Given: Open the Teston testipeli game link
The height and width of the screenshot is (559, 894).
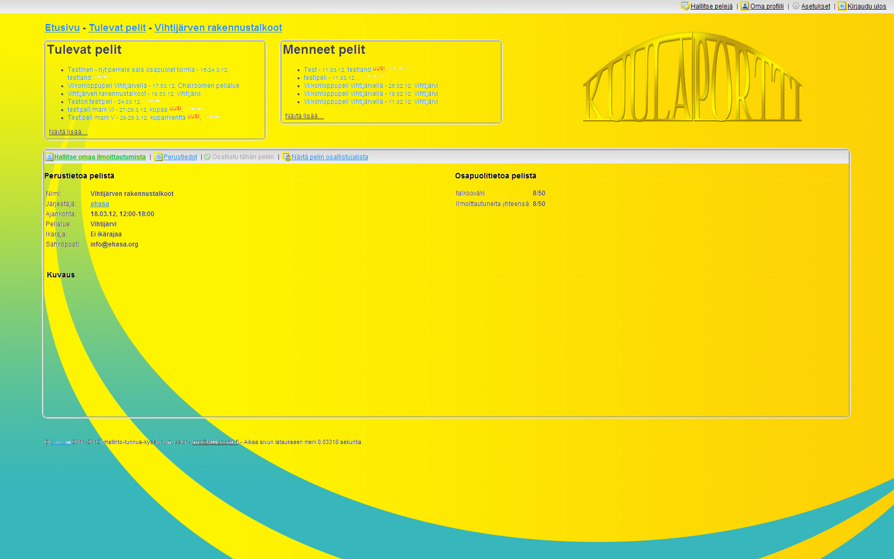Looking at the screenshot, I should [90, 102].
